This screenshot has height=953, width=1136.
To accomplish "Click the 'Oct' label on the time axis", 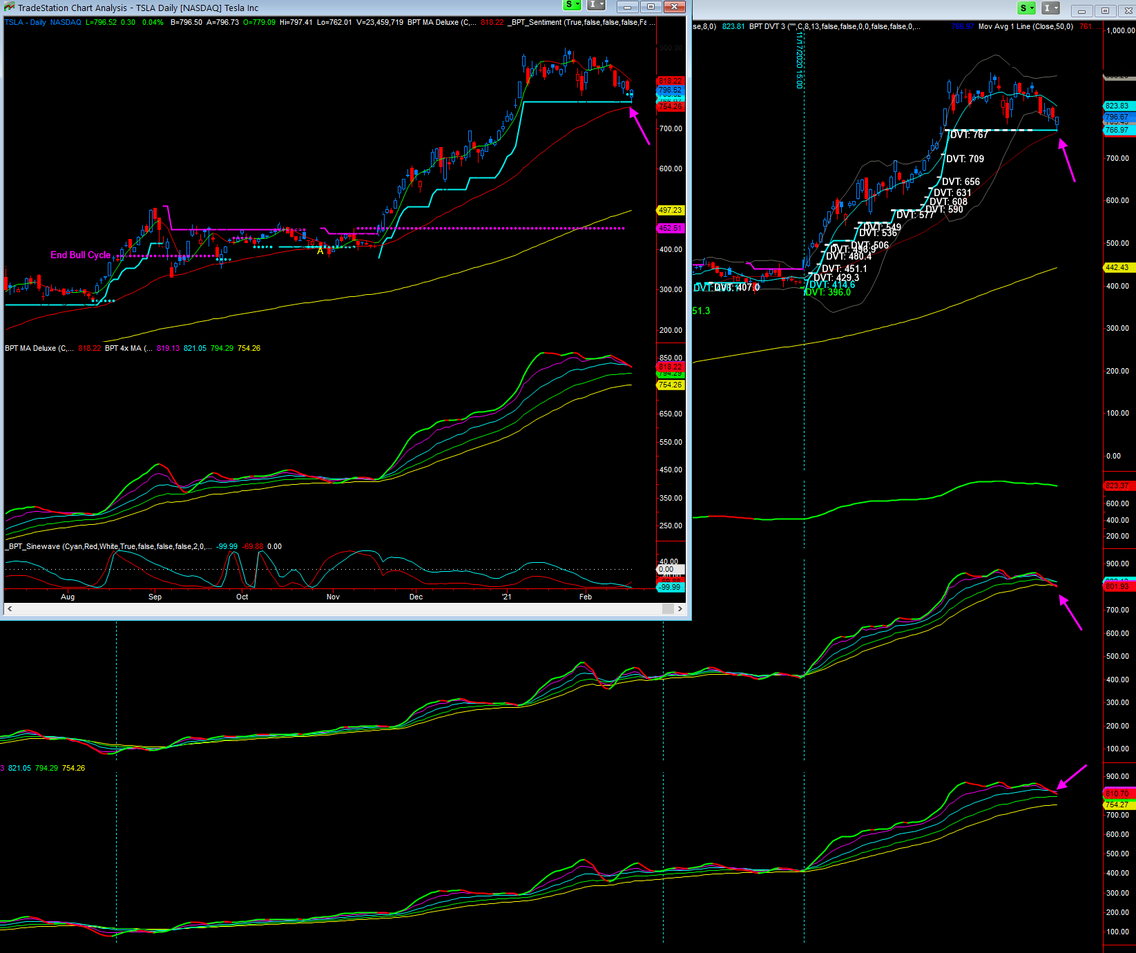I will [242, 597].
